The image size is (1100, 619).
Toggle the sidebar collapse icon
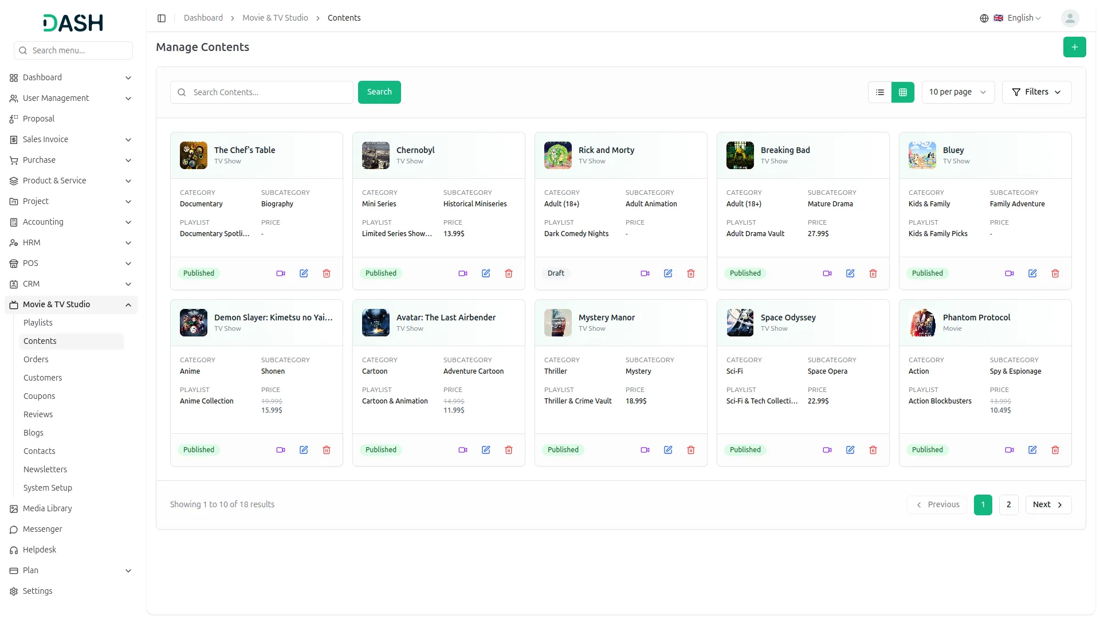(x=162, y=18)
